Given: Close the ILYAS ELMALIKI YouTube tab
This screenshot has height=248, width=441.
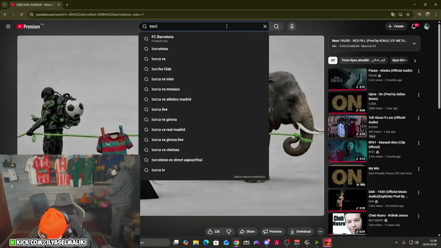Looking at the screenshot, I should pyautogui.click(x=59, y=4).
